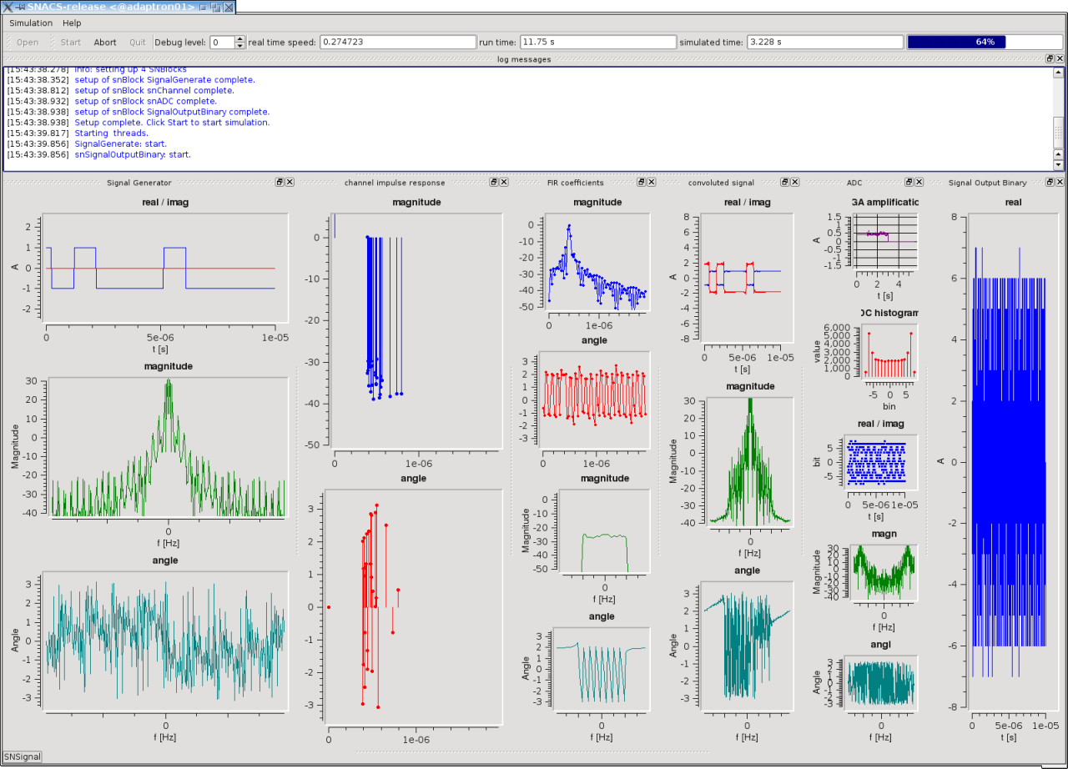The image size is (1068, 769).
Task: Detach the channel impulse response panel
Action: coord(493,182)
